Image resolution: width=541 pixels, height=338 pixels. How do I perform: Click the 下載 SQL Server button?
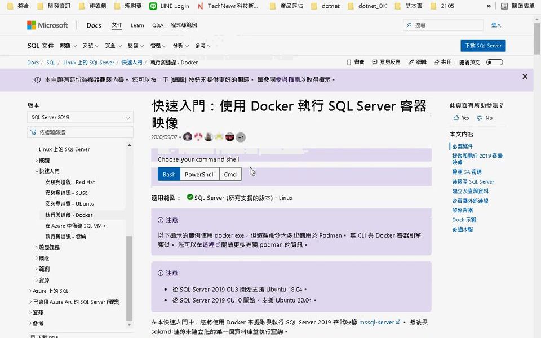coord(483,46)
